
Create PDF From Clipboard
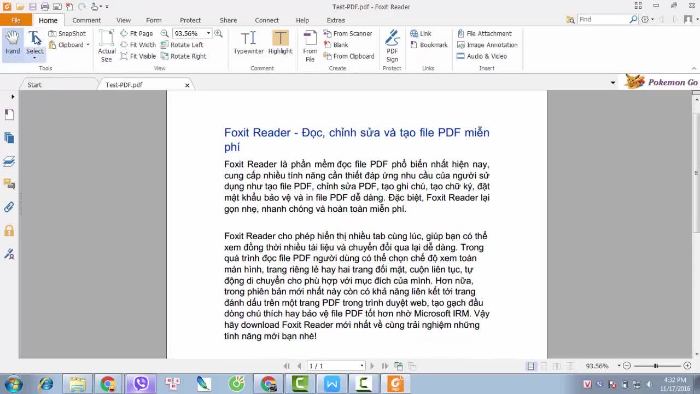click(x=349, y=56)
